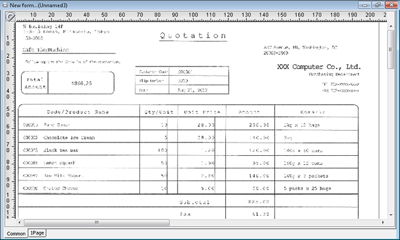The image size is (400, 240).
Task: Click the $866.25 total amount value
Action: 81,83
